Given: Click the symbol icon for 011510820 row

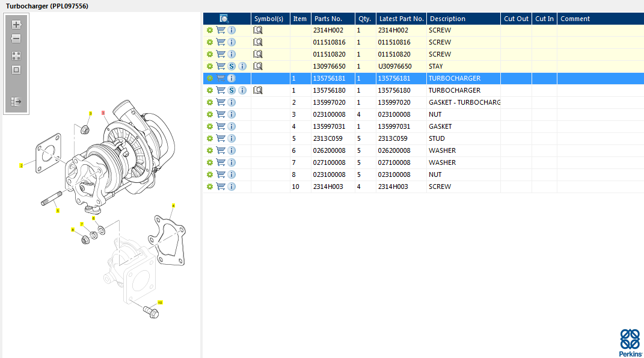Looking at the screenshot, I should pyautogui.click(x=257, y=54).
